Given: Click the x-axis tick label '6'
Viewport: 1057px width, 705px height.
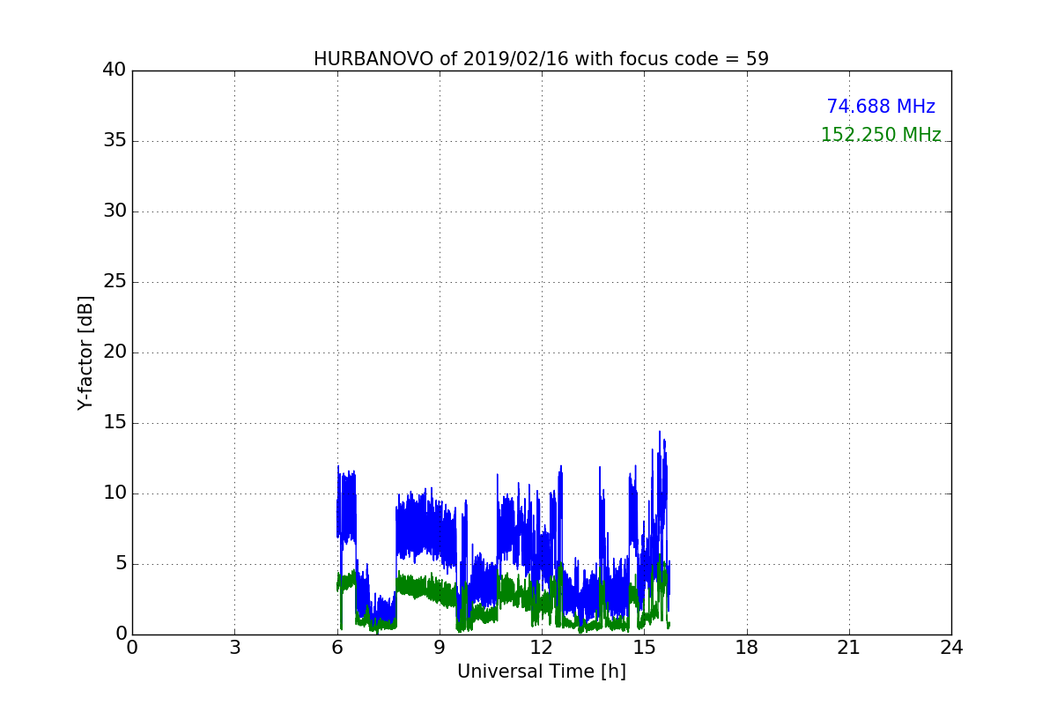Looking at the screenshot, I should click(x=337, y=648).
